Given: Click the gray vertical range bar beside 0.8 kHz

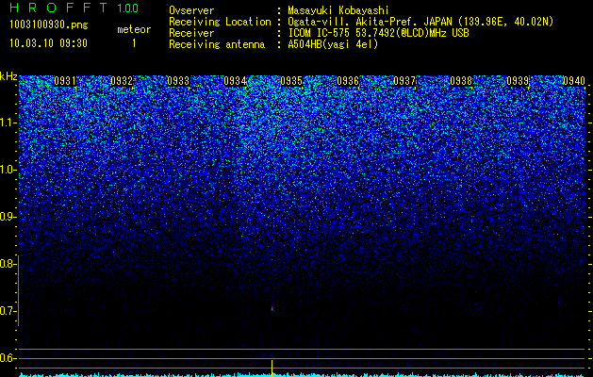Looking at the screenshot, I should 19,290.
